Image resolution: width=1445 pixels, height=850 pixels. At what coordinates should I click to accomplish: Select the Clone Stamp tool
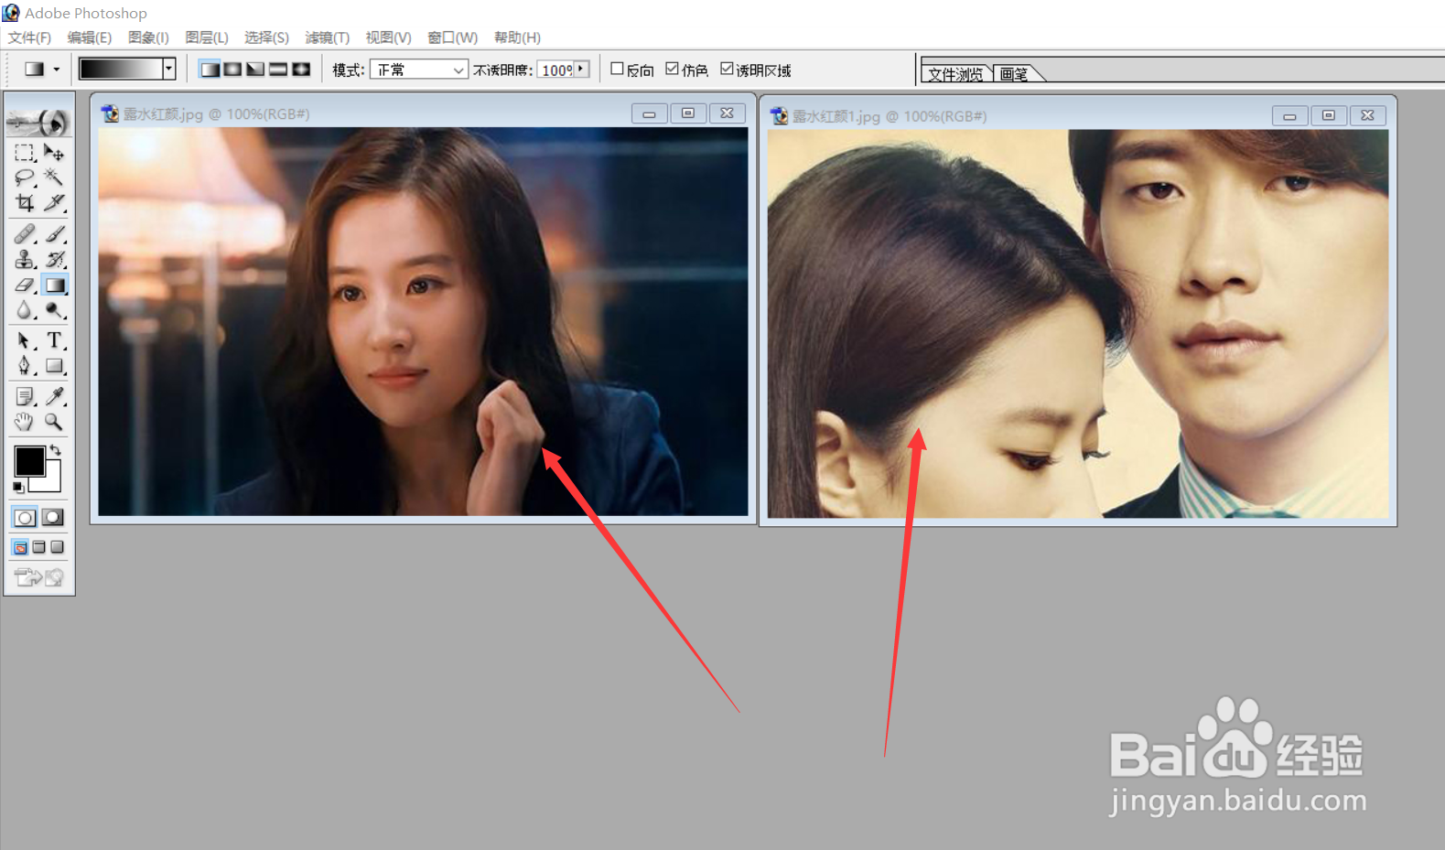coord(25,260)
